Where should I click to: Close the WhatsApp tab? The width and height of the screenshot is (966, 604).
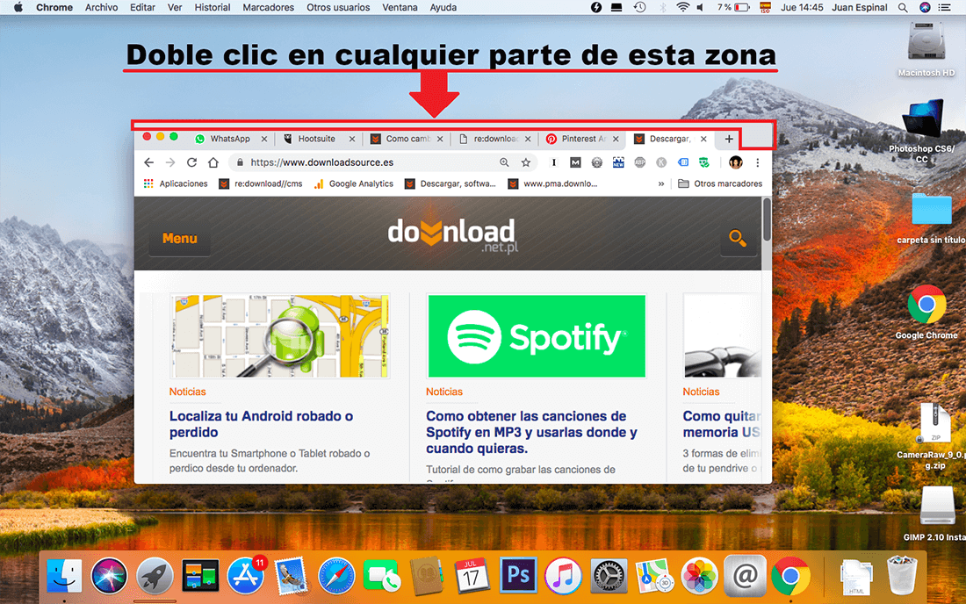[263, 139]
